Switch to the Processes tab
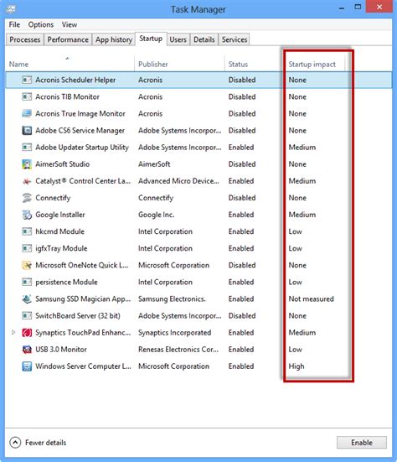The image size is (397, 462). pyautogui.click(x=25, y=39)
